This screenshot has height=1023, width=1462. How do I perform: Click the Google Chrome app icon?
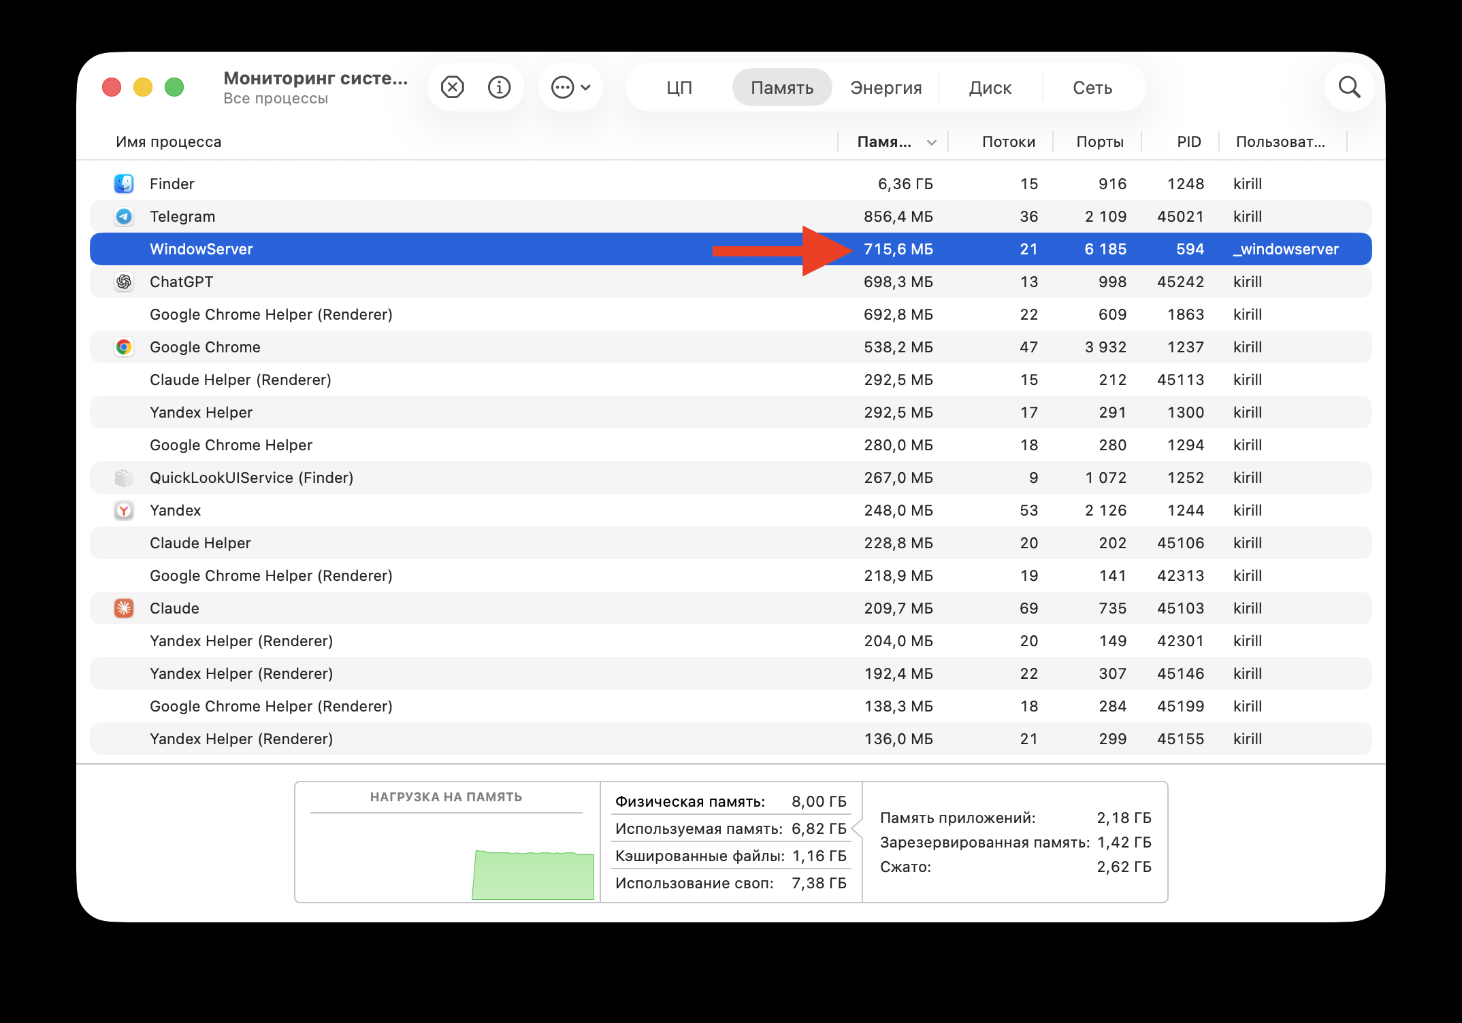pyautogui.click(x=124, y=346)
